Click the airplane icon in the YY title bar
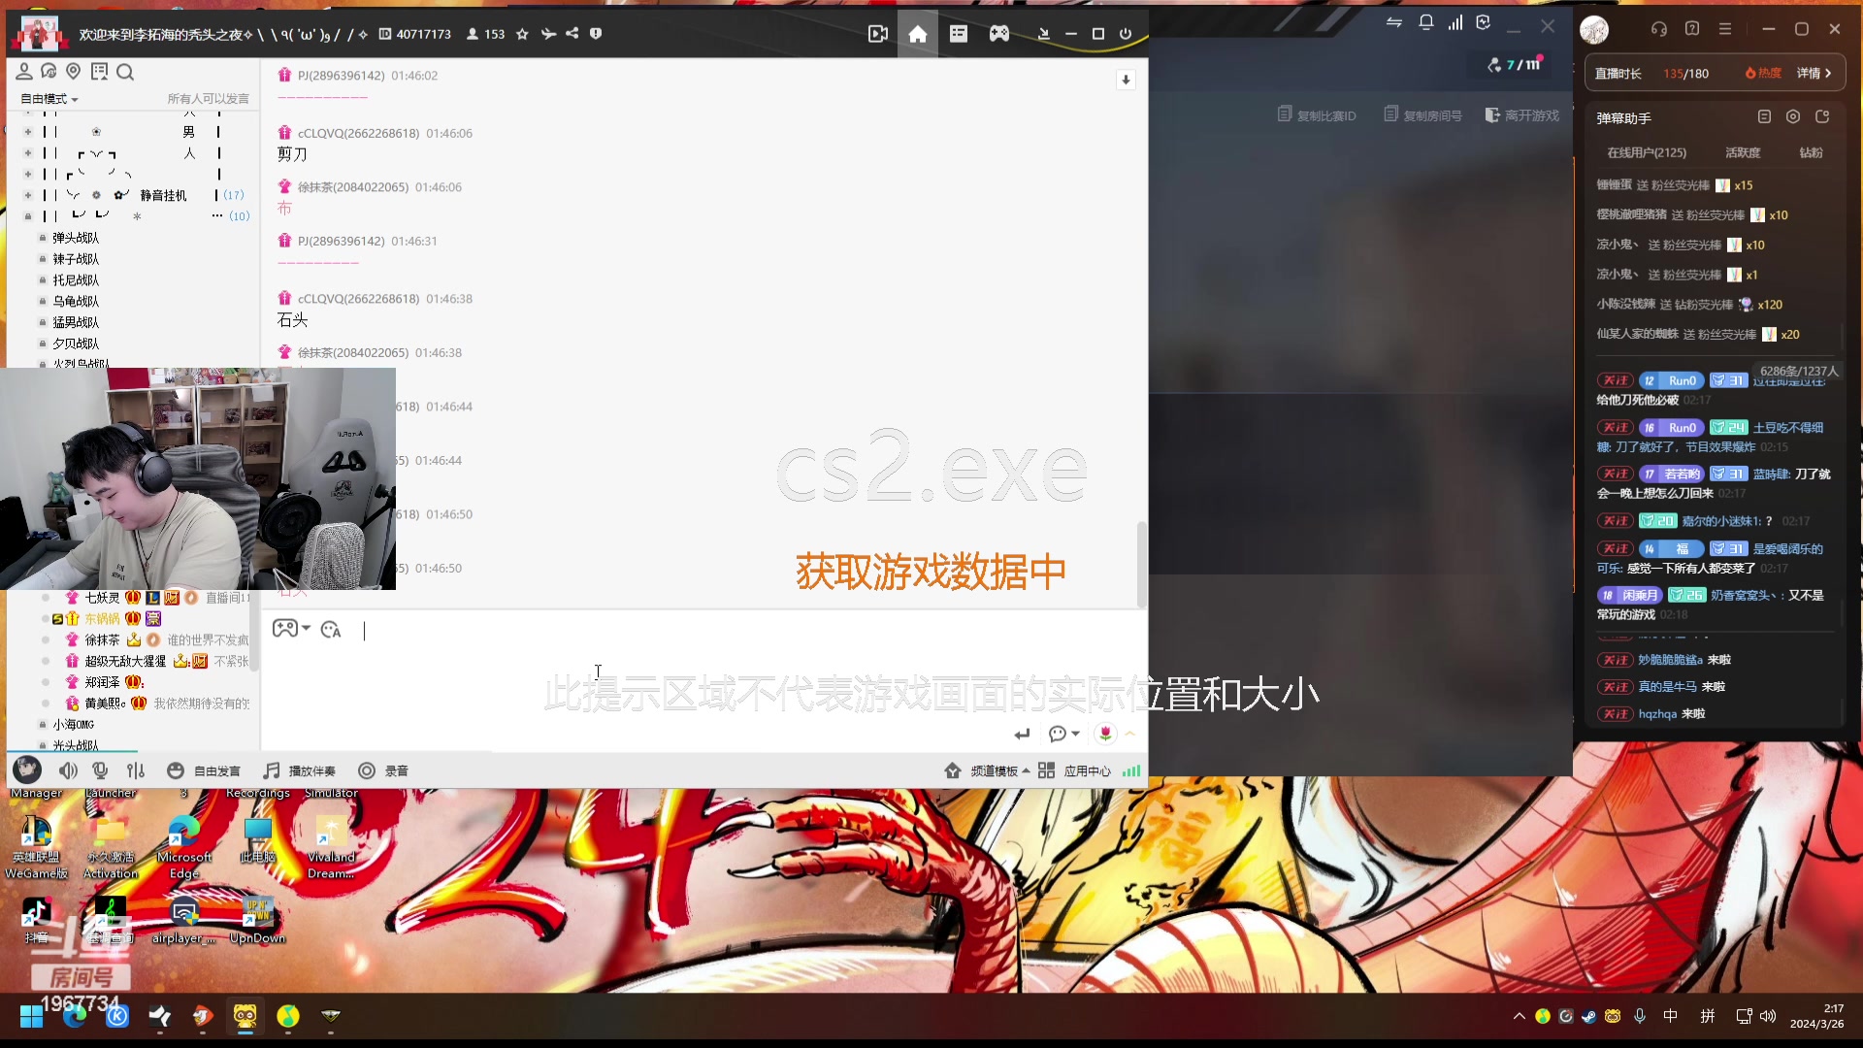 click(548, 34)
